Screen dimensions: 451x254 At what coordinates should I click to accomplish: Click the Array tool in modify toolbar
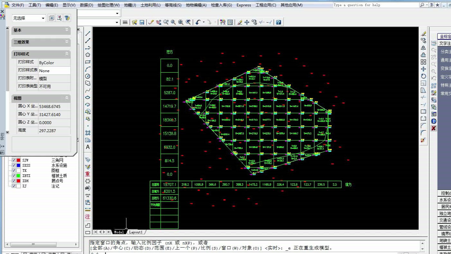423,62
